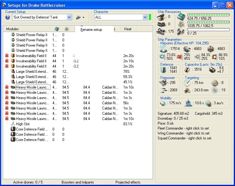Click the armor hitpoints icon

[x=186, y=49]
